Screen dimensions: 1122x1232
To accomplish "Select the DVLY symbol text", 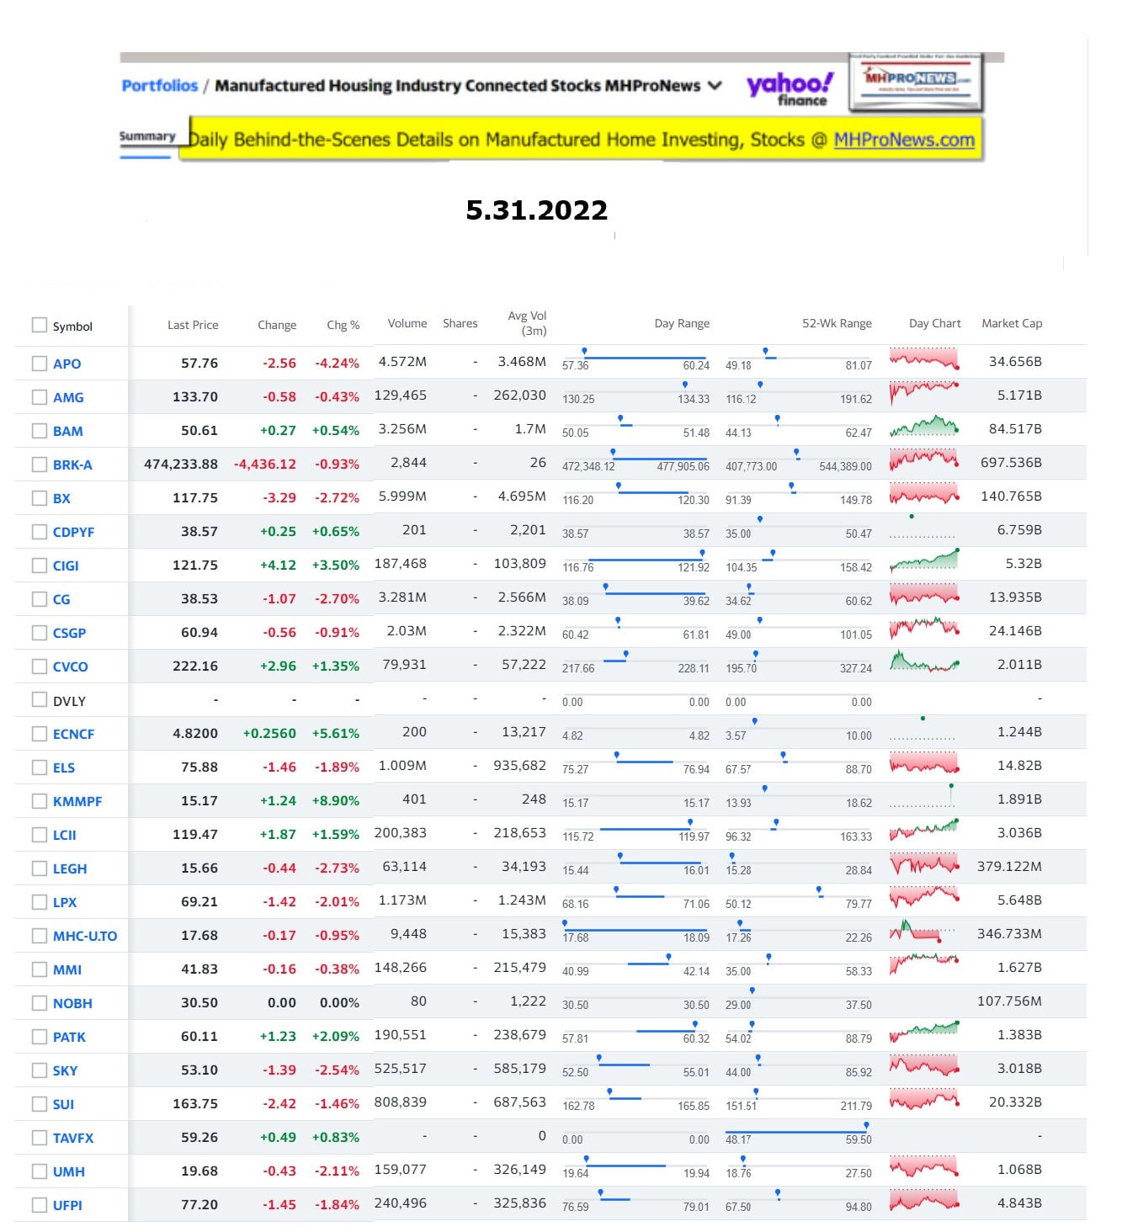I will (69, 701).
